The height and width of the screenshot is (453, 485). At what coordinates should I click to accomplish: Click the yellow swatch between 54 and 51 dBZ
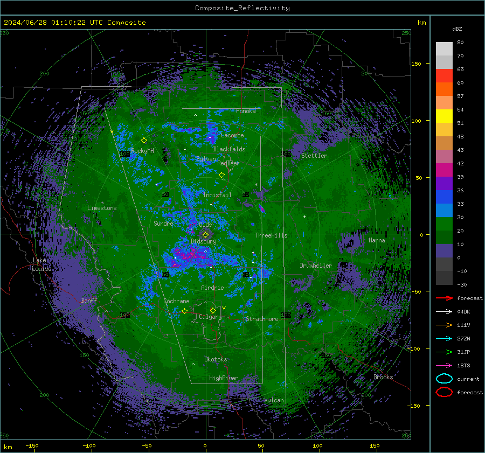coord(444,116)
